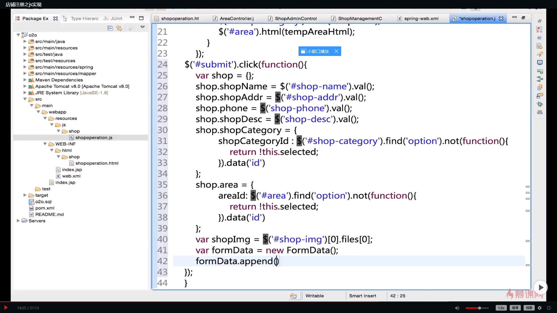Select pom.xml file in Package Explorer
The width and height of the screenshot is (557, 313).
[45, 208]
